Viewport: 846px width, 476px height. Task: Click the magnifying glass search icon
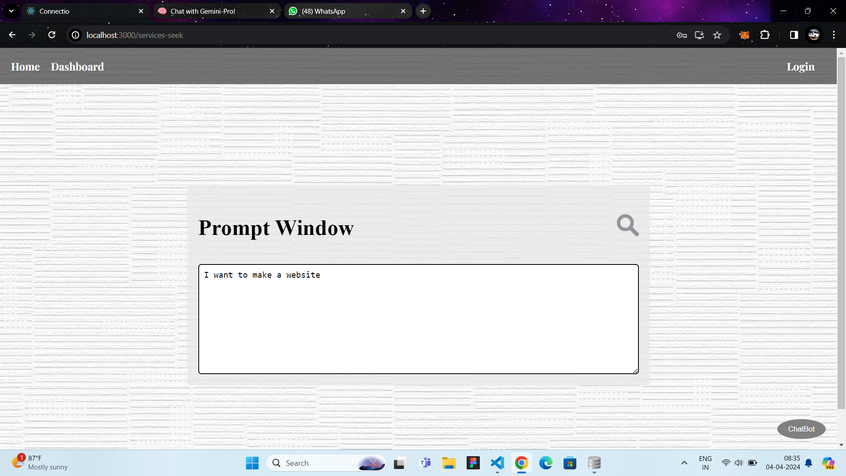(627, 225)
